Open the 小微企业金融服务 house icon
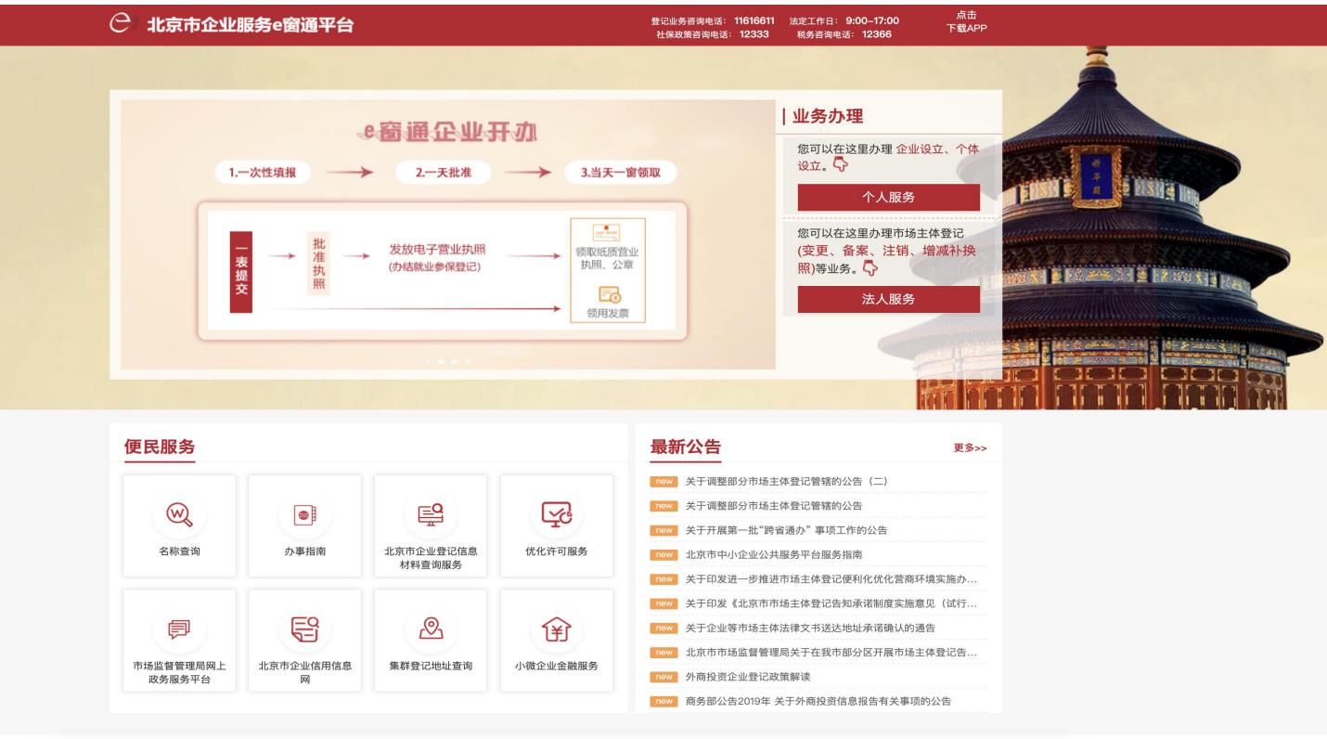Screen dimensions: 1327x739 coord(556,629)
